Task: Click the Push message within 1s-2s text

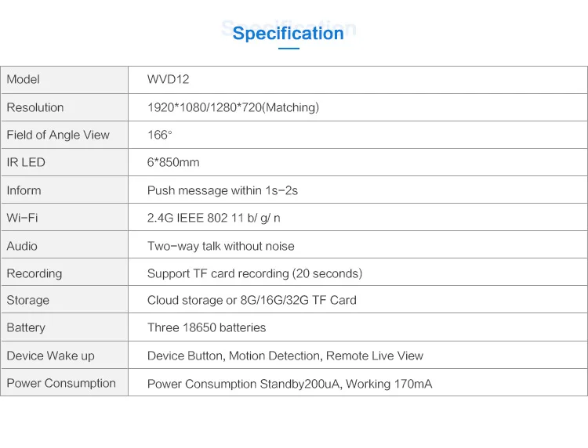Action: [223, 191]
